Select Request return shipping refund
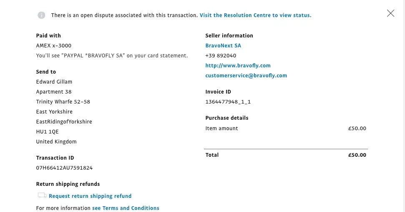Image resolution: width=405 pixels, height=212 pixels. [90, 196]
